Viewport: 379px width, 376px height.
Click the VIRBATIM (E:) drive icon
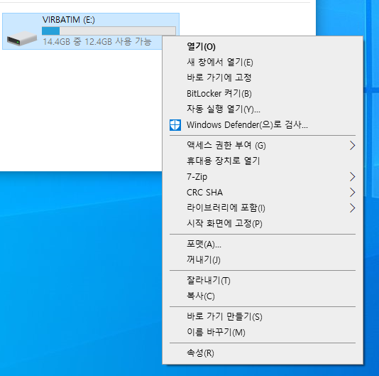[x=22, y=38]
